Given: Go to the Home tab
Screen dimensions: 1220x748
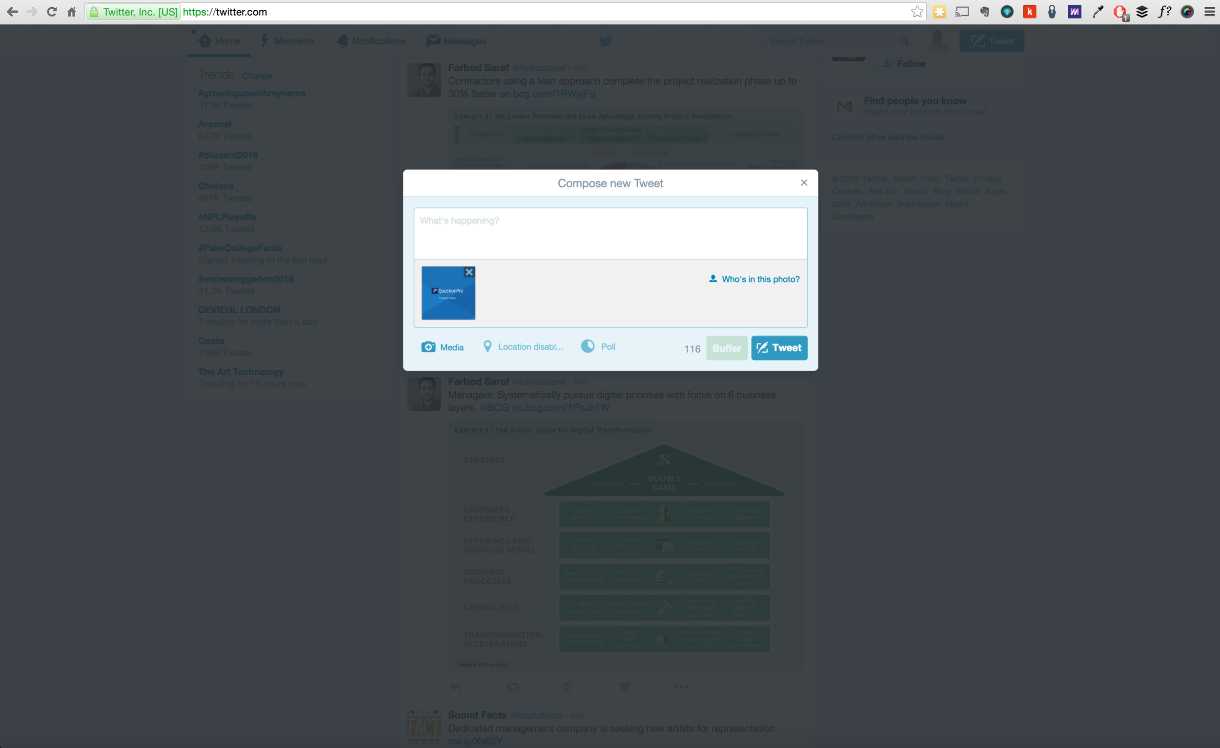Looking at the screenshot, I should (x=219, y=41).
